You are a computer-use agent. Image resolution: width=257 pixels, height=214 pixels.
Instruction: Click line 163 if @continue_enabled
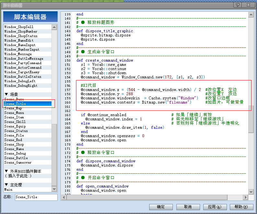[104, 115]
